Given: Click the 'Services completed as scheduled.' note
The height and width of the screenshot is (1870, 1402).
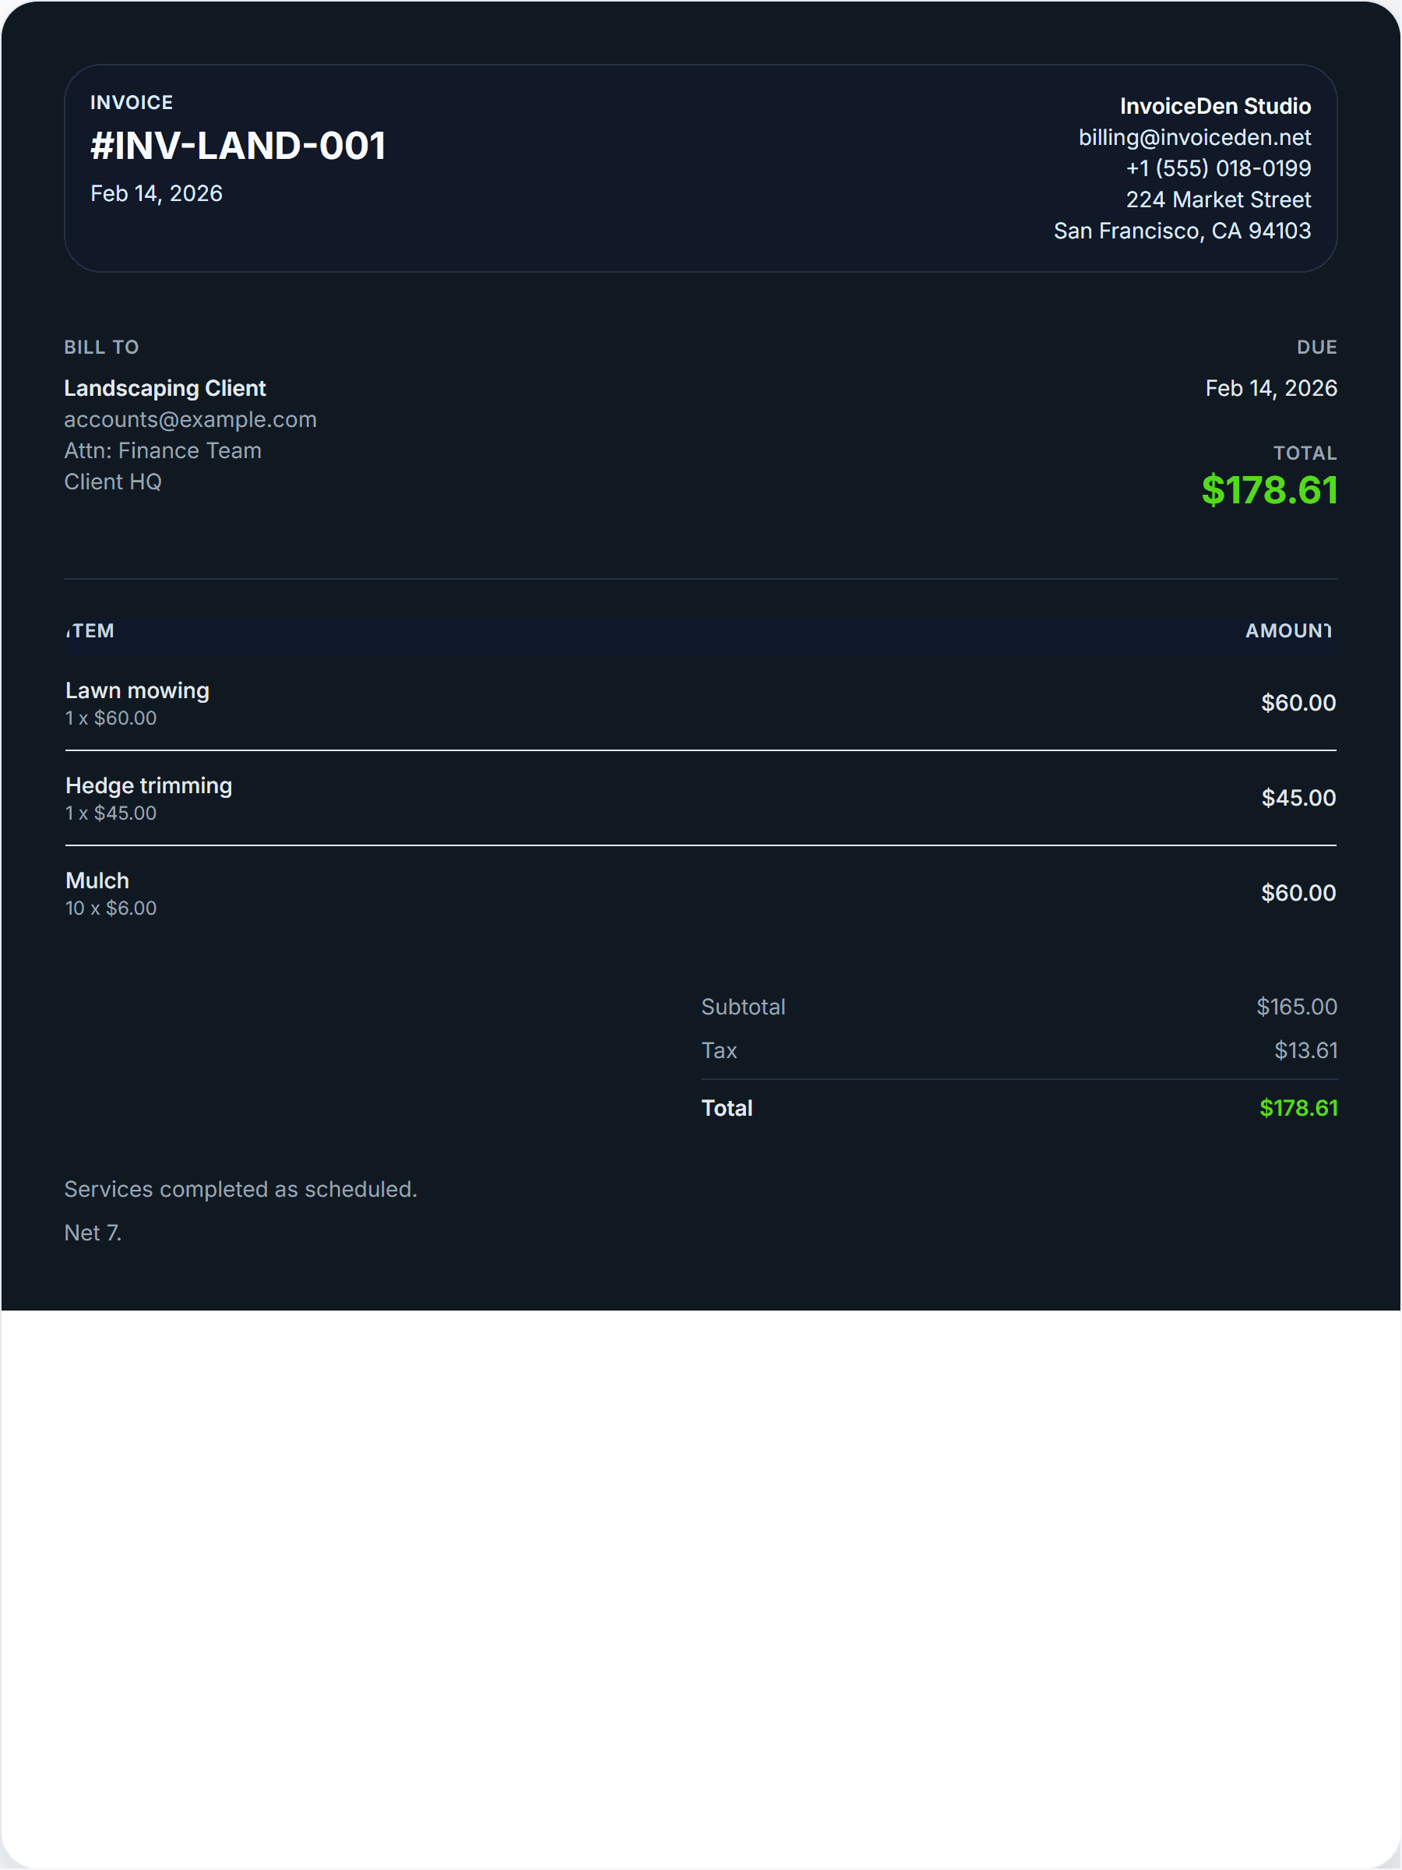Looking at the screenshot, I should click(241, 1190).
